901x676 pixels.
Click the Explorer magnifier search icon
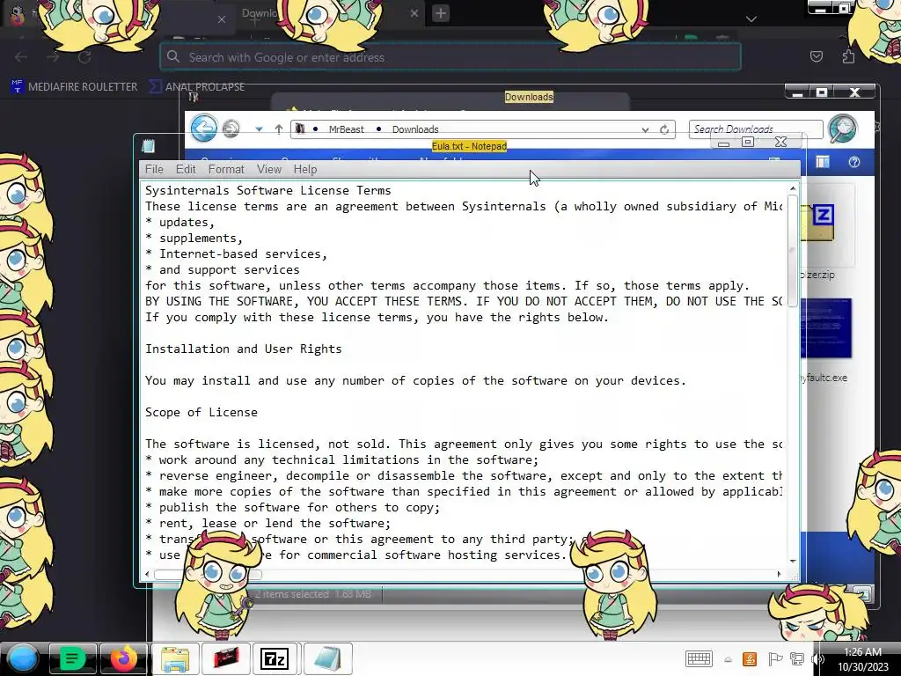tap(843, 128)
